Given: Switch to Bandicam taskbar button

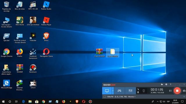Looking at the screenshot, I should [90, 101].
